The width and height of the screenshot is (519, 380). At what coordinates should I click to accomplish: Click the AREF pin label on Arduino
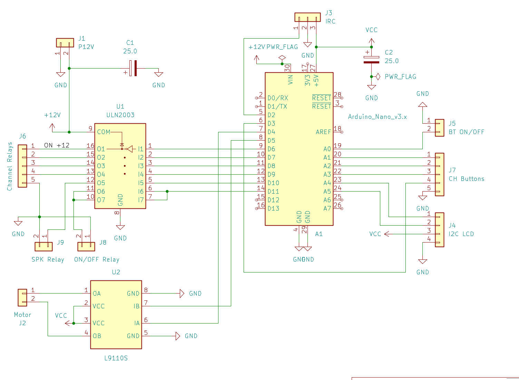pos(323,132)
